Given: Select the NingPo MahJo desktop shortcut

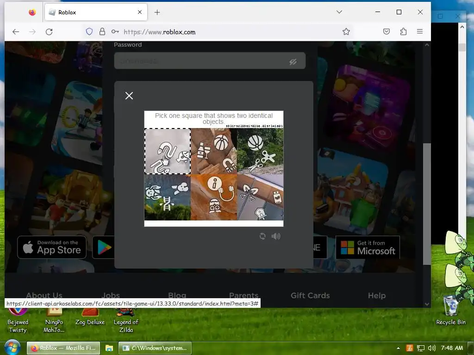Looking at the screenshot, I should pos(54,320).
